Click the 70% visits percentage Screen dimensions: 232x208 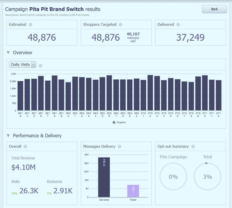tap(14, 193)
